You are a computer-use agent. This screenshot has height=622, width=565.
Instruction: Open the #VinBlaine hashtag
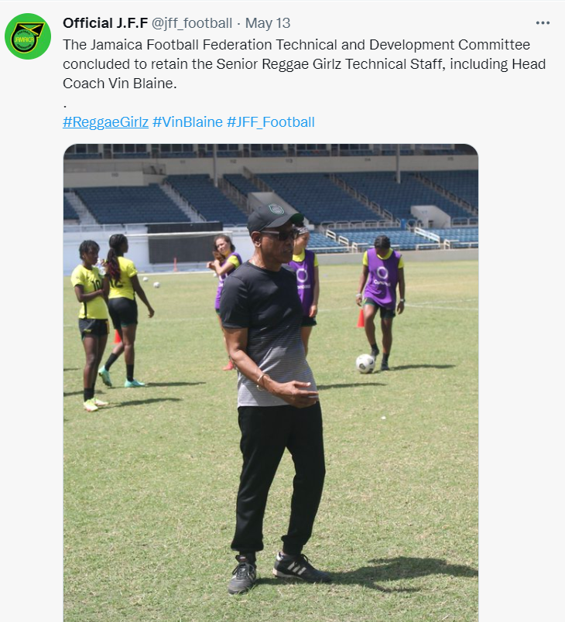(x=187, y=122)
